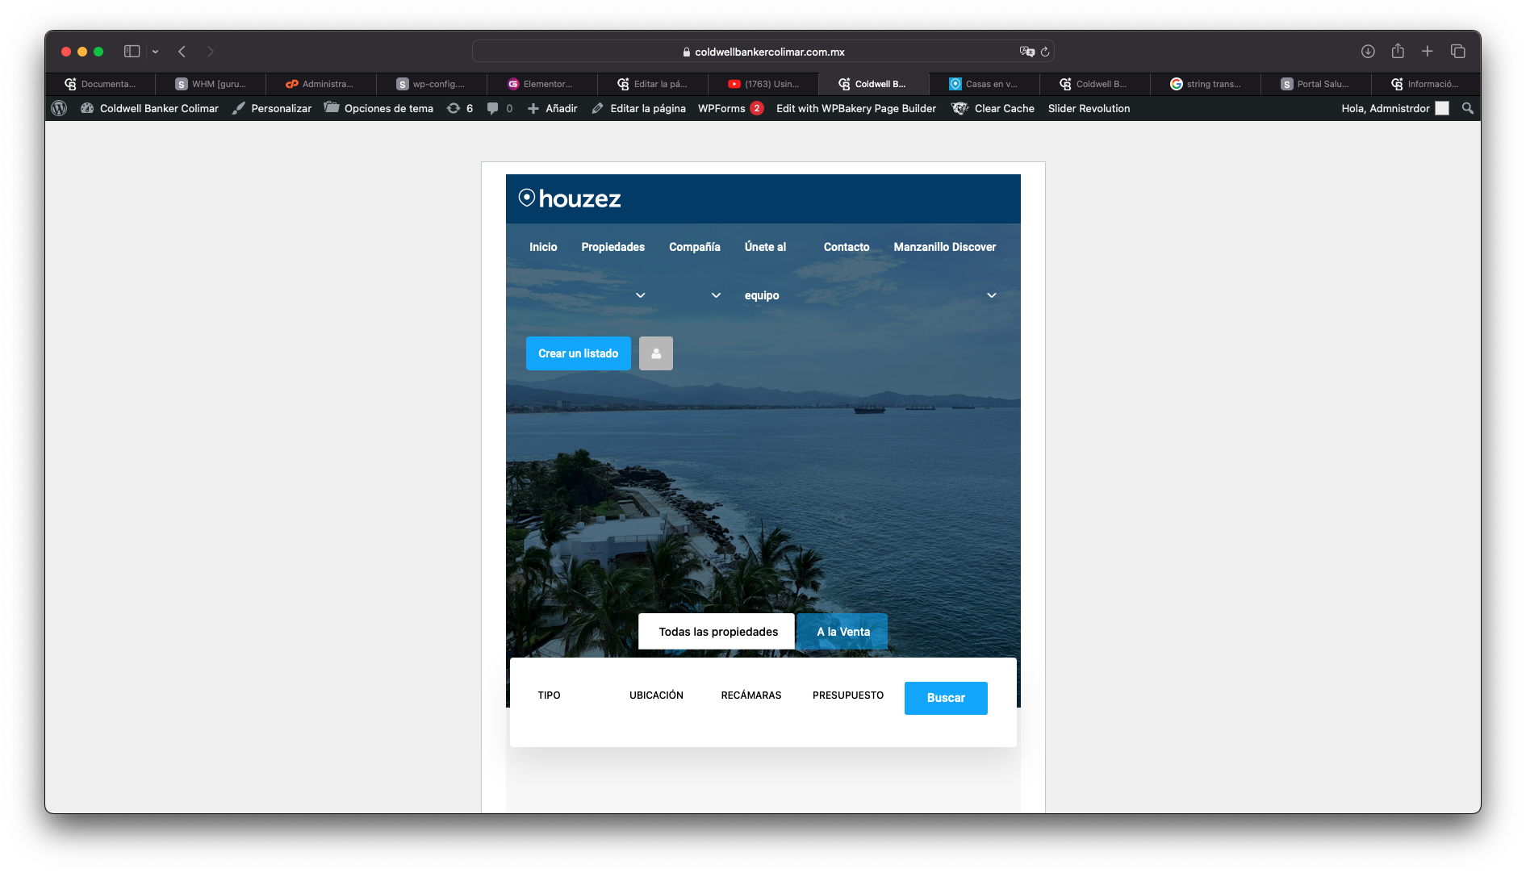Open Compañía navigation item

694,247
